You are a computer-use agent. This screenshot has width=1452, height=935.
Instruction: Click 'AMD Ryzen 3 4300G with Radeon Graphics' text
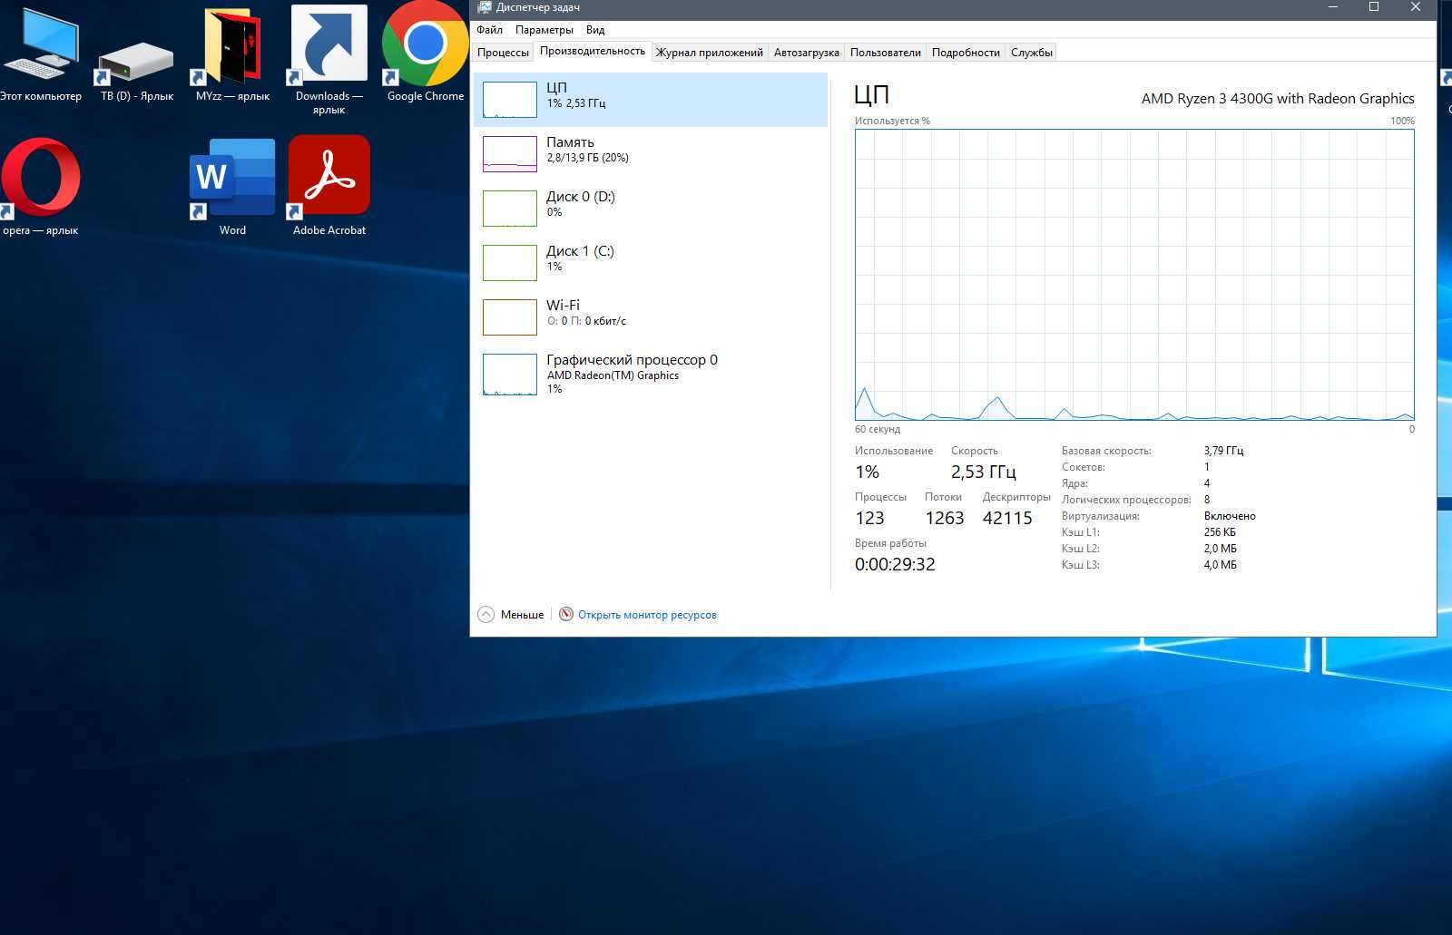click(1278, 99)
